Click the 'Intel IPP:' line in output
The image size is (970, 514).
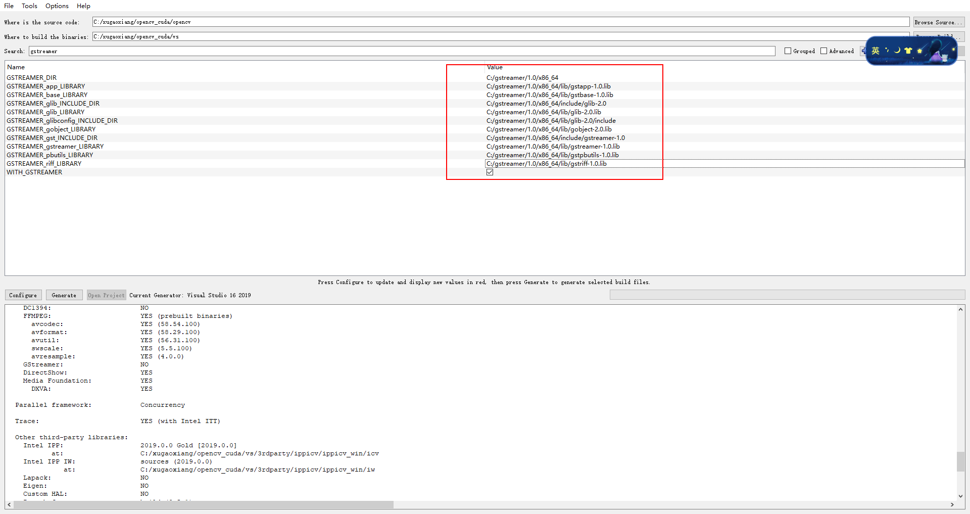click(x=43, y=445)
